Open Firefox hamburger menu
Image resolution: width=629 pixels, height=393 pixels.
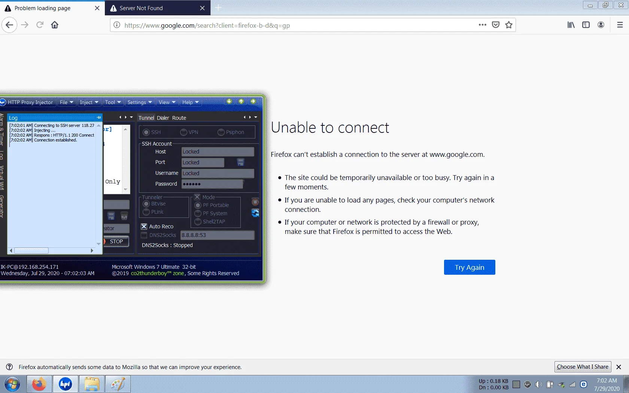pos(620,25)
